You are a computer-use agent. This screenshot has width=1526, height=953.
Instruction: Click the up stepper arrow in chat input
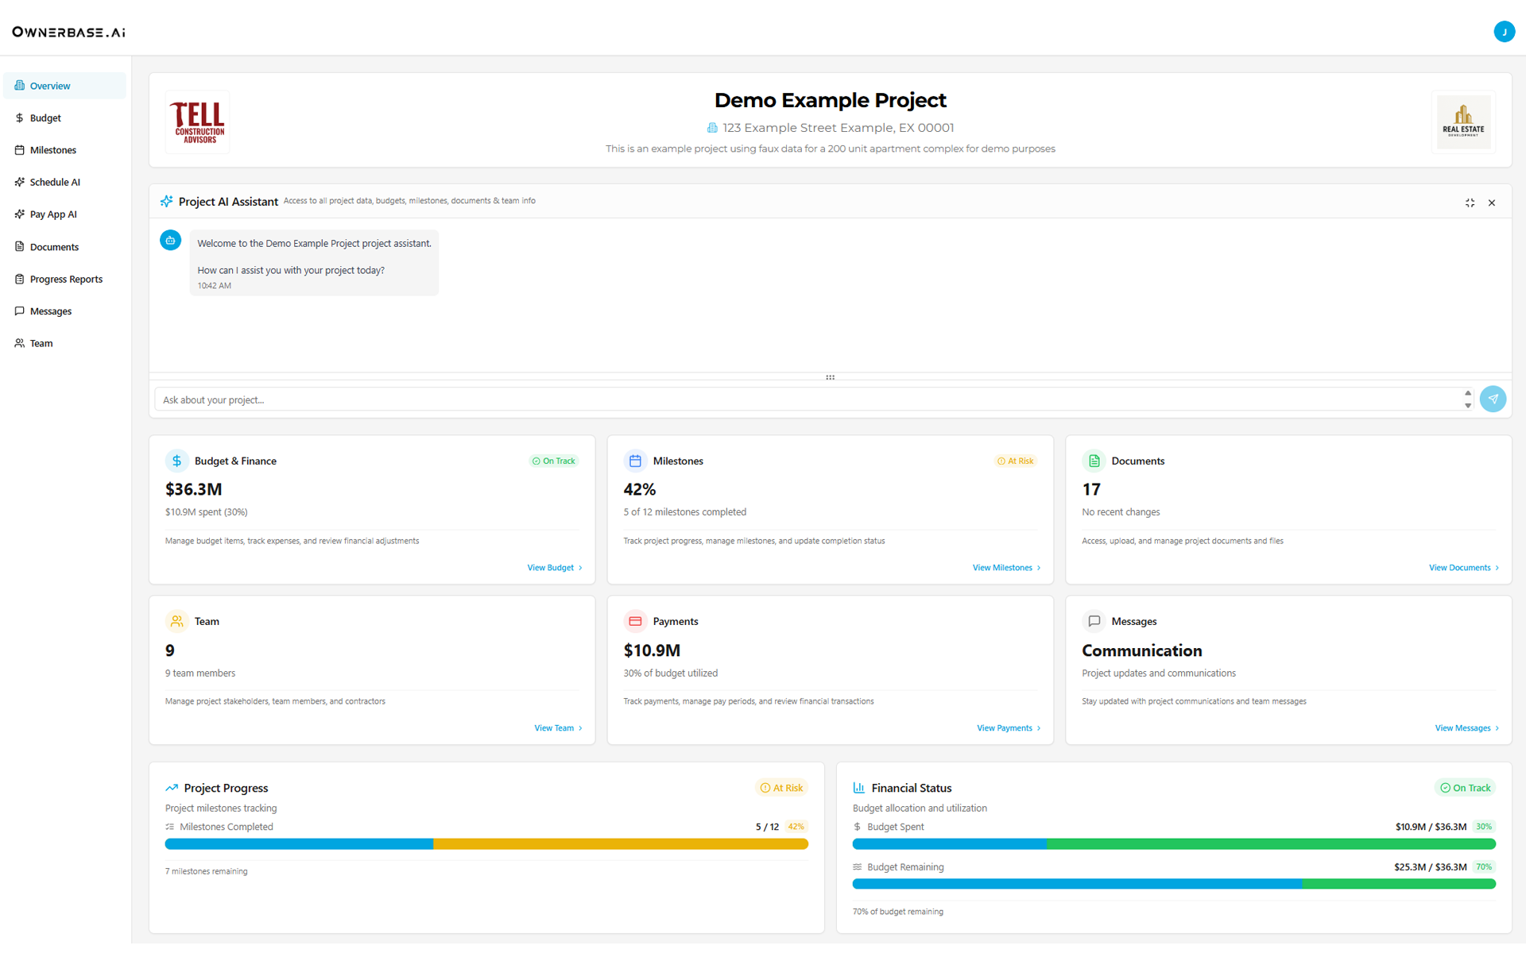click(x=1466, y=394)
